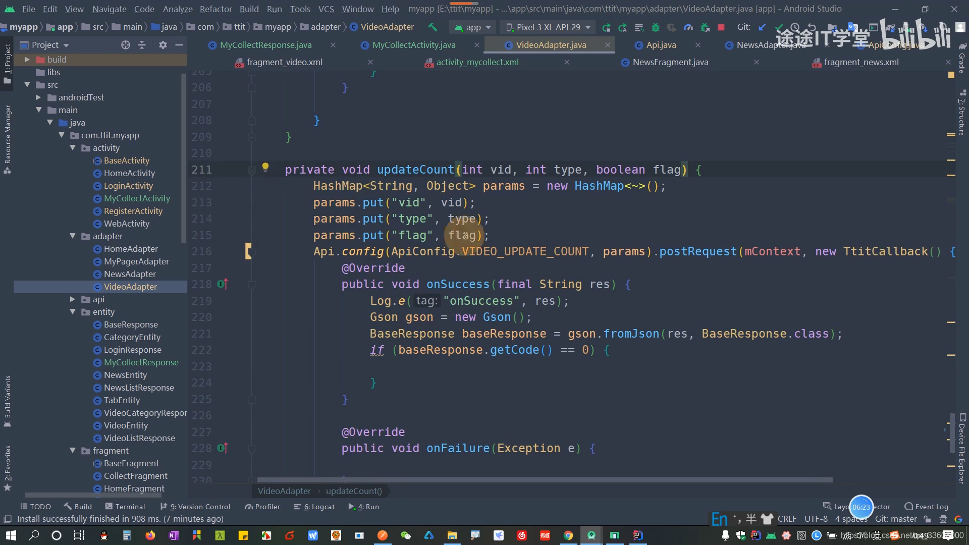This screenshot has height=545, width=969.
Task: Collapse the fragment package
Action: [73, 451]
